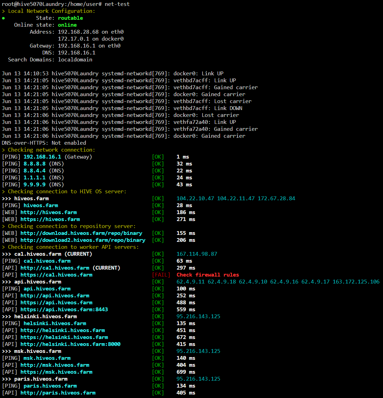Select the '206 ms' result for download2
The height and width of the screenshot is (398, 383).
(186, 240)
